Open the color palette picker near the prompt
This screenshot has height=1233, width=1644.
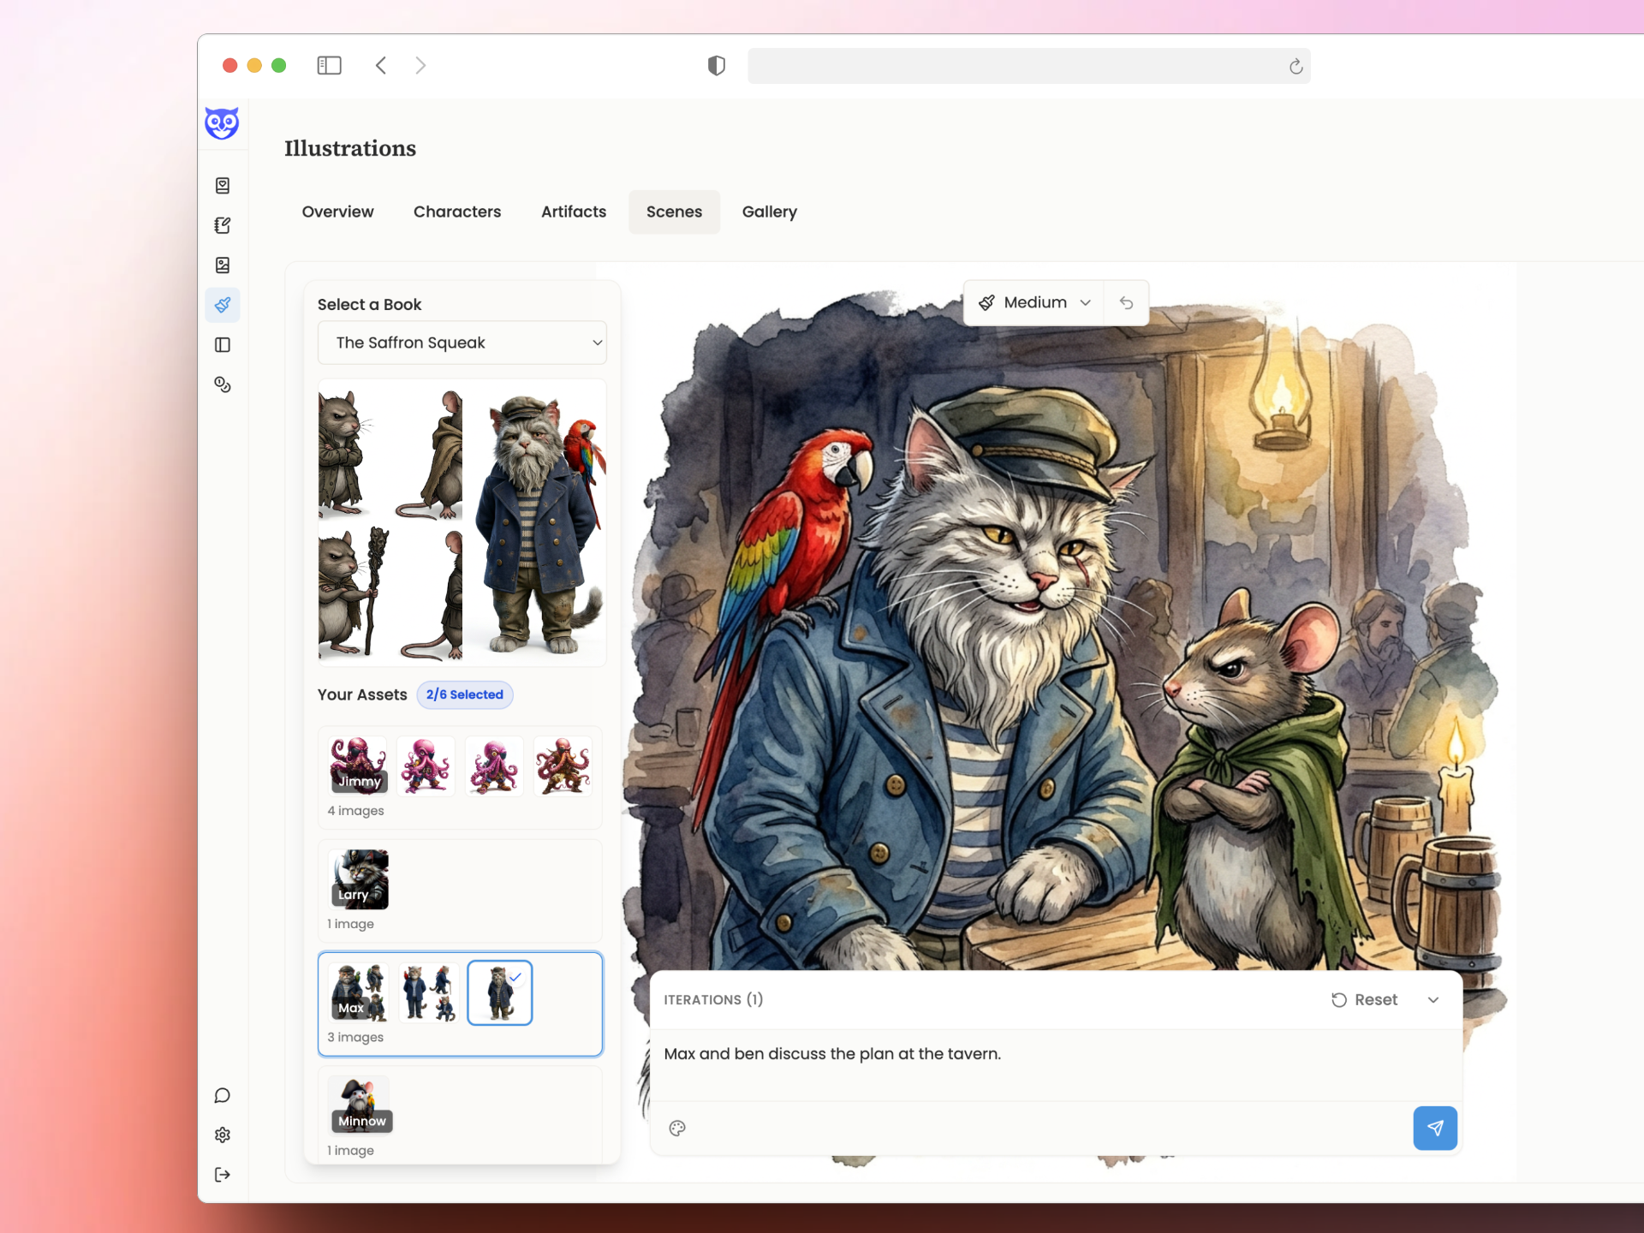pos(677,1128)
